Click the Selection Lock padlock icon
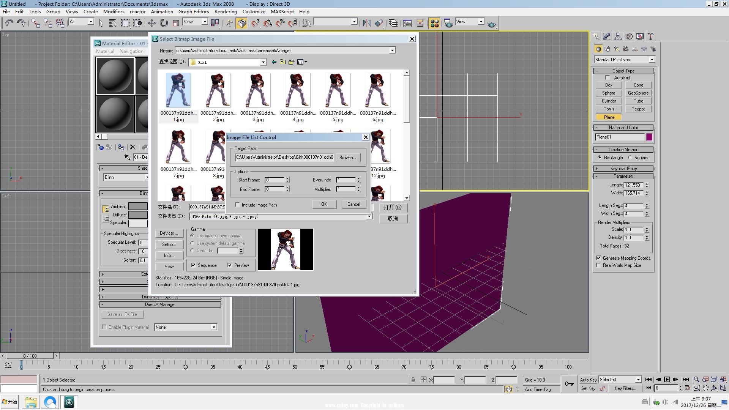Screen dimensions: 729x410 click(x=413, y=379)
